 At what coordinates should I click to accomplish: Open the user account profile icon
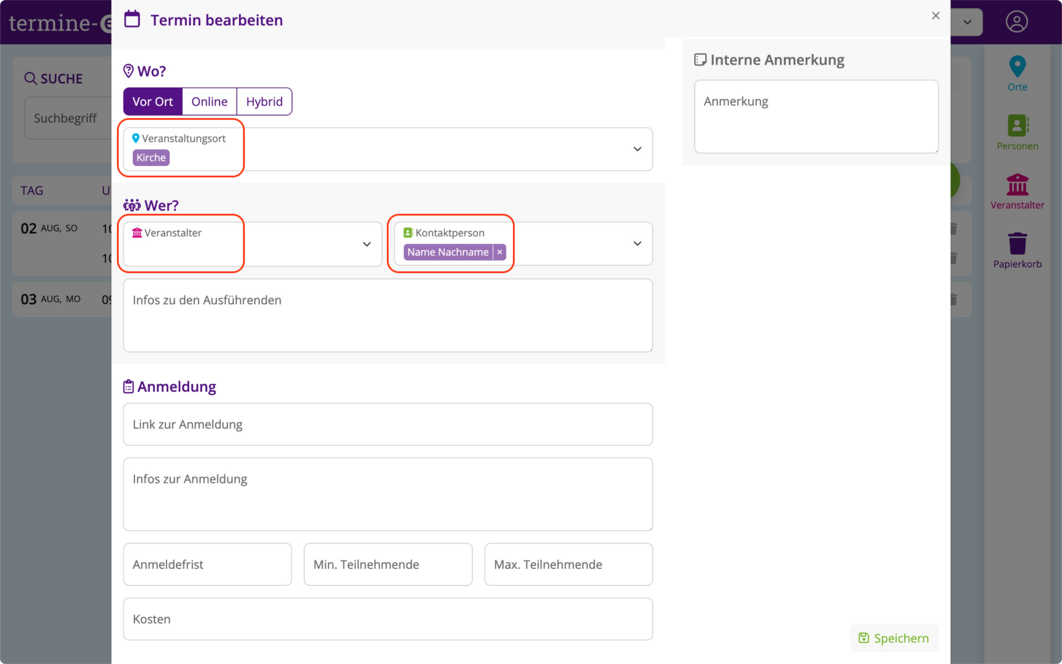(1016, 22)
